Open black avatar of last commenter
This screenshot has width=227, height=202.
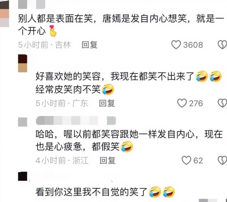(x=23, y=176)
